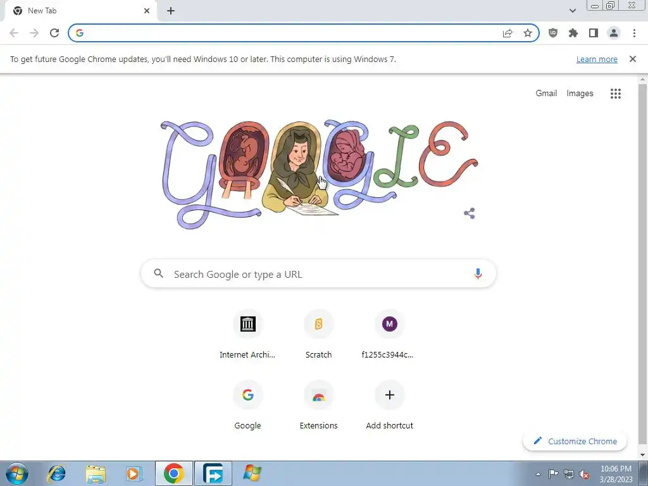The height and width of the screenshot is (486, 648).
Task: Expand the tab search dropdown
Action: point(572,11)
